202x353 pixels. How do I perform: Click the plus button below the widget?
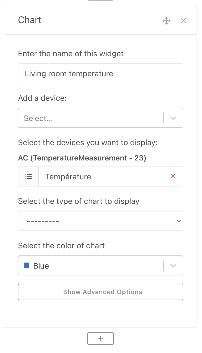click(x=101, y=339)
